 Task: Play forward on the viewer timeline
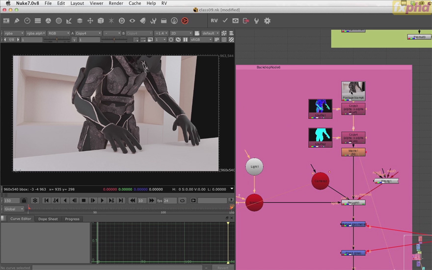tap(102, 201)
